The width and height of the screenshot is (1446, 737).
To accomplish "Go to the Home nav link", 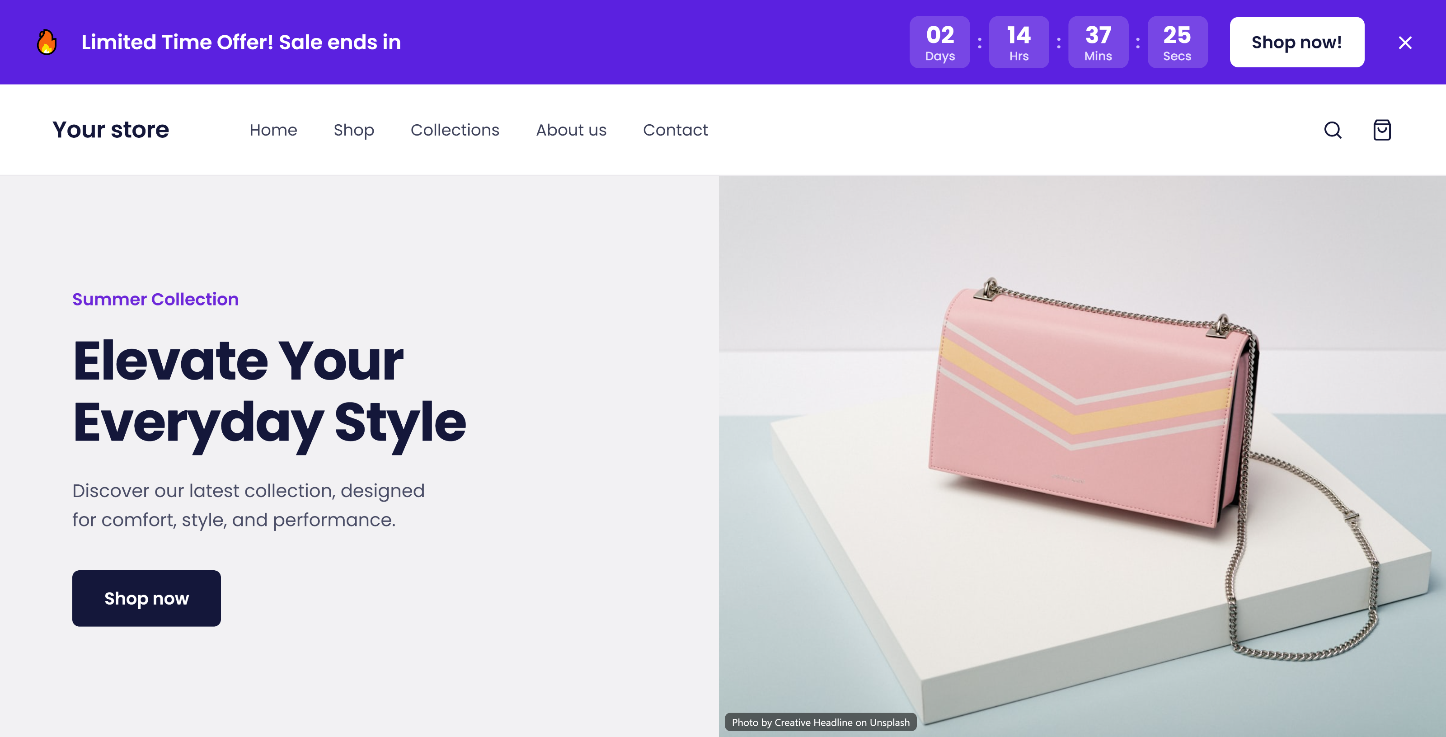I will tap(273, 130).
